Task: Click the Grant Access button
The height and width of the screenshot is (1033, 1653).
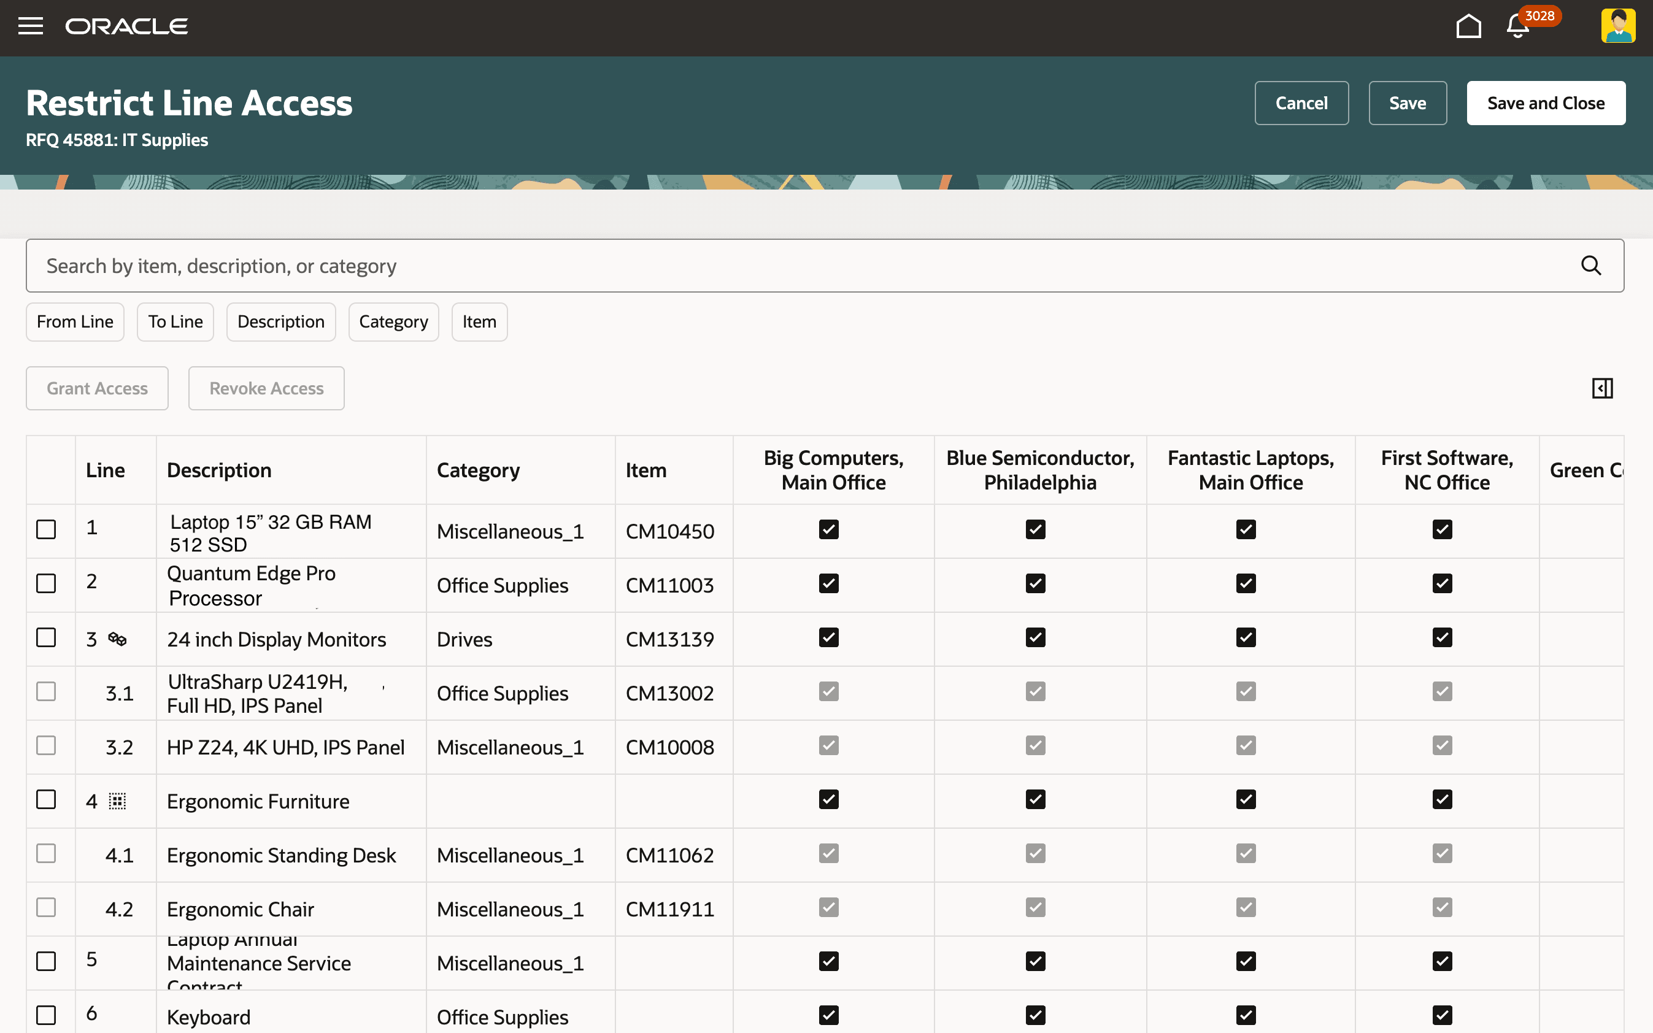Action: tap(97, 388)
